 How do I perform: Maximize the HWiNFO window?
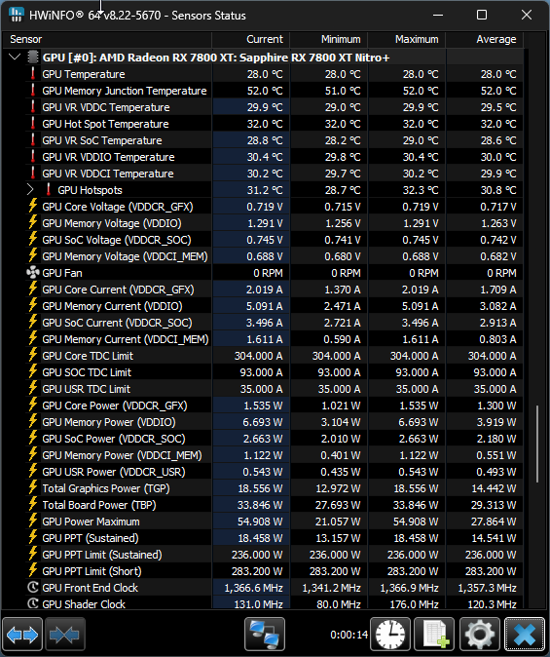(x=482, y=15)
